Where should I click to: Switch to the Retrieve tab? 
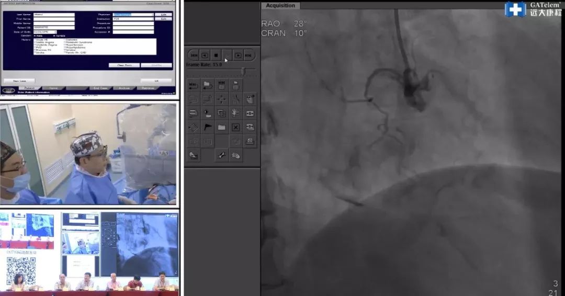click(x=148, y=88)
